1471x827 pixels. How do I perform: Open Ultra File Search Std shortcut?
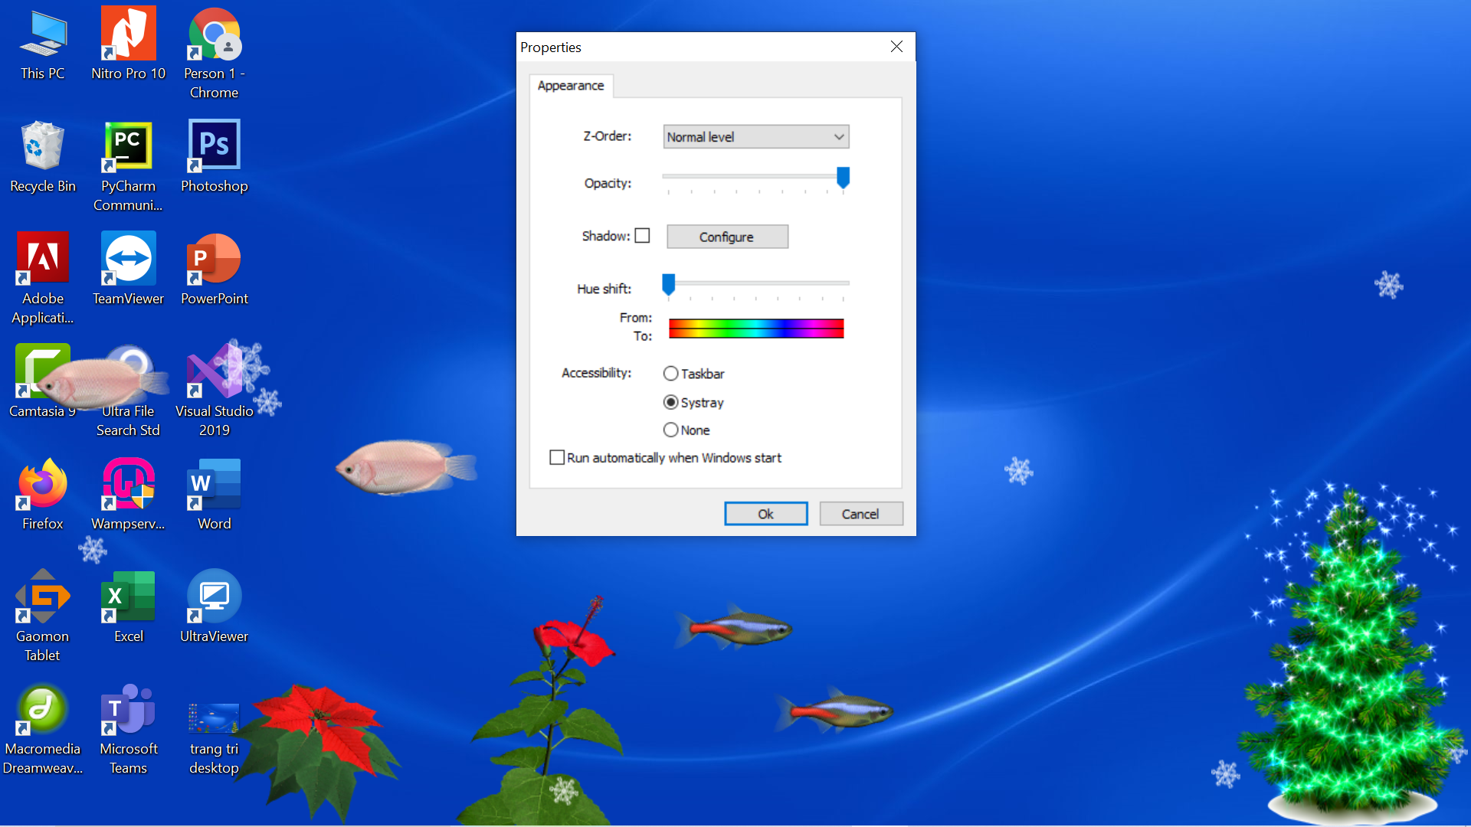click(128, 391)
